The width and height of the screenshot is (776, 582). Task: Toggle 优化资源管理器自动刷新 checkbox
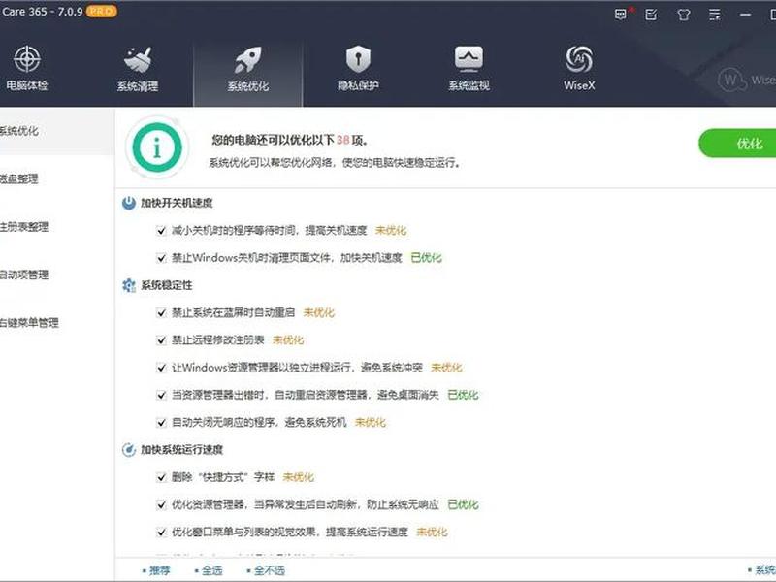(x=161, y=504)
